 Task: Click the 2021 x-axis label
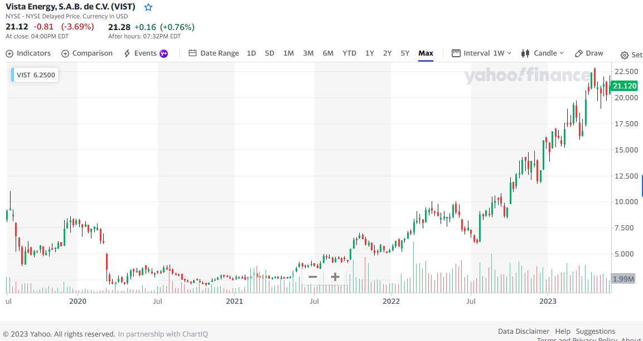point(234,302)
